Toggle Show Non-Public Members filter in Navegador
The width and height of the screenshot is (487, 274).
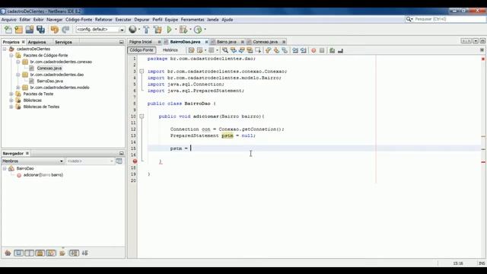(x=40, y=253)
